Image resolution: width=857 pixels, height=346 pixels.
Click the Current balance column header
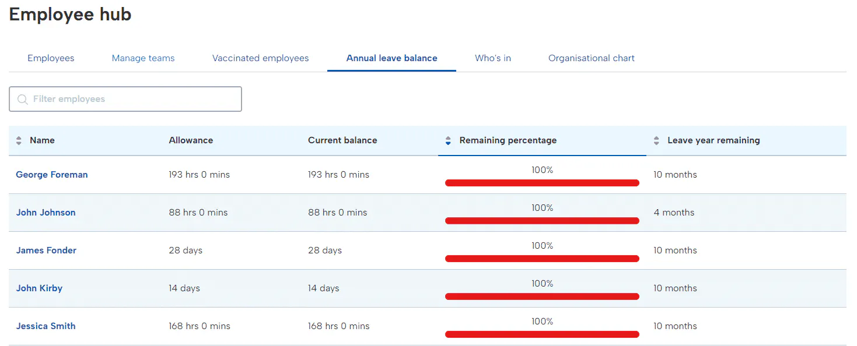point(342,140)
